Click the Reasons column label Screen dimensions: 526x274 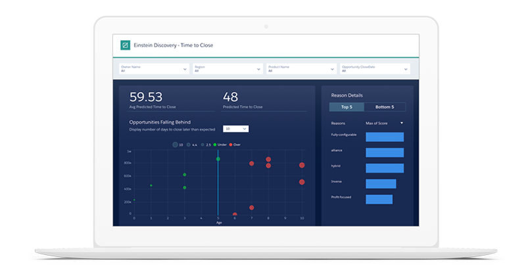pos(338,123)
